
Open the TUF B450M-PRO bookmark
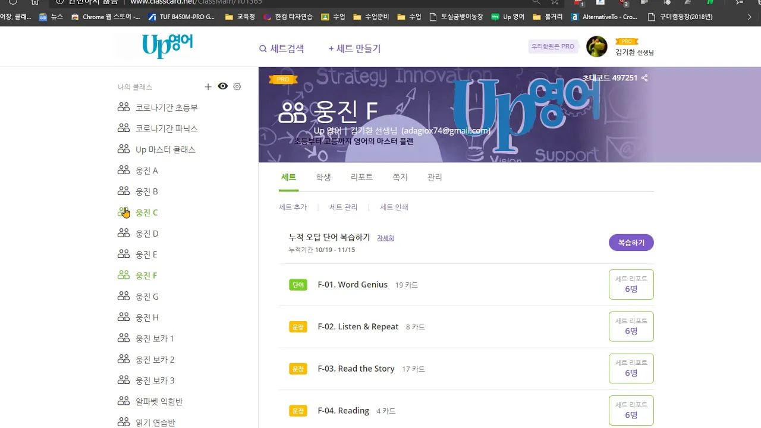[x=181, y=17]
